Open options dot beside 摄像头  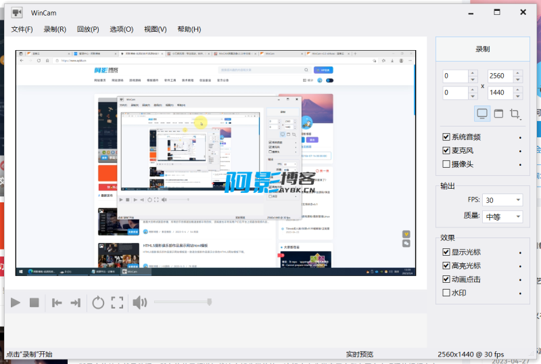[520, 164]
